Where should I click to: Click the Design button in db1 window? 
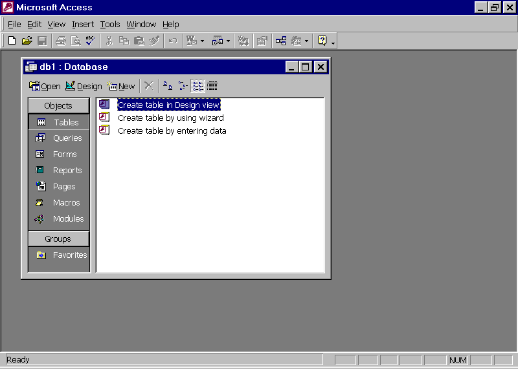click(84, 87)
